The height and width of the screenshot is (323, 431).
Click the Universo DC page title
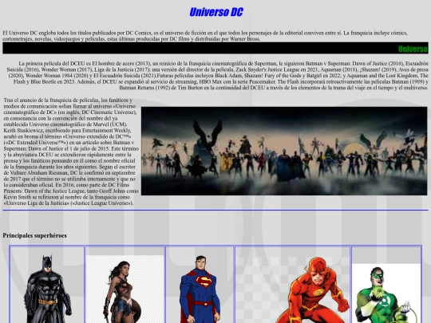tap(216, 12)
